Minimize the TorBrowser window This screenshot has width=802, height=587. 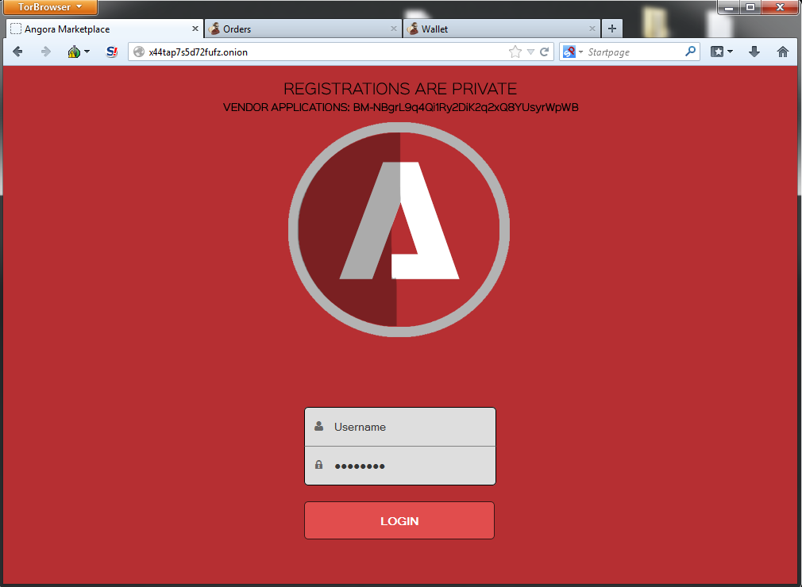tap(729, 7)
